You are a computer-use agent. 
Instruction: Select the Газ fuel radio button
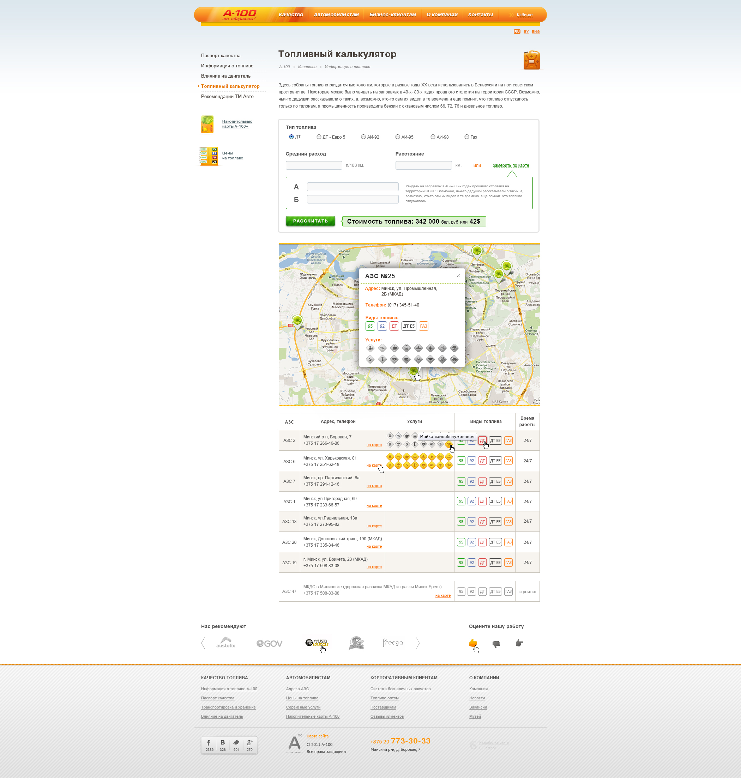tap(467, 136)
